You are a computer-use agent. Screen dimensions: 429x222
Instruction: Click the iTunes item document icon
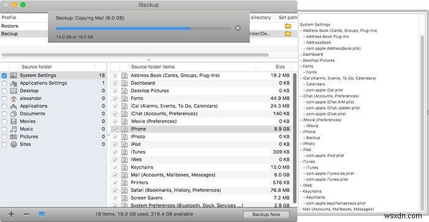click(124, 152)
